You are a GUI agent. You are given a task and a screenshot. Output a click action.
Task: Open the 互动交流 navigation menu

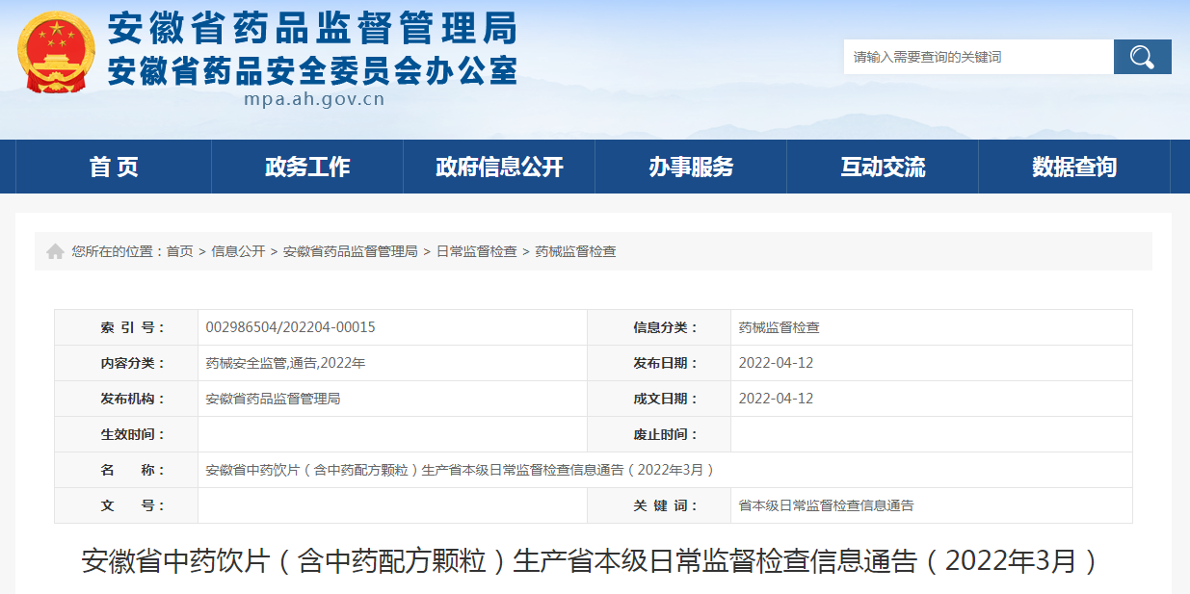pos(883,167)
